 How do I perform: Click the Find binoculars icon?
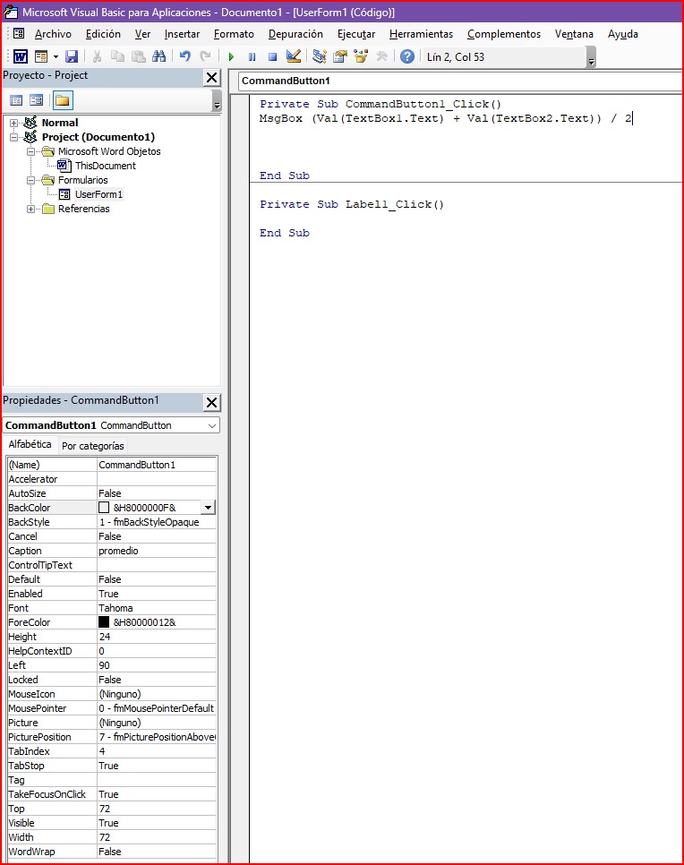159,56
